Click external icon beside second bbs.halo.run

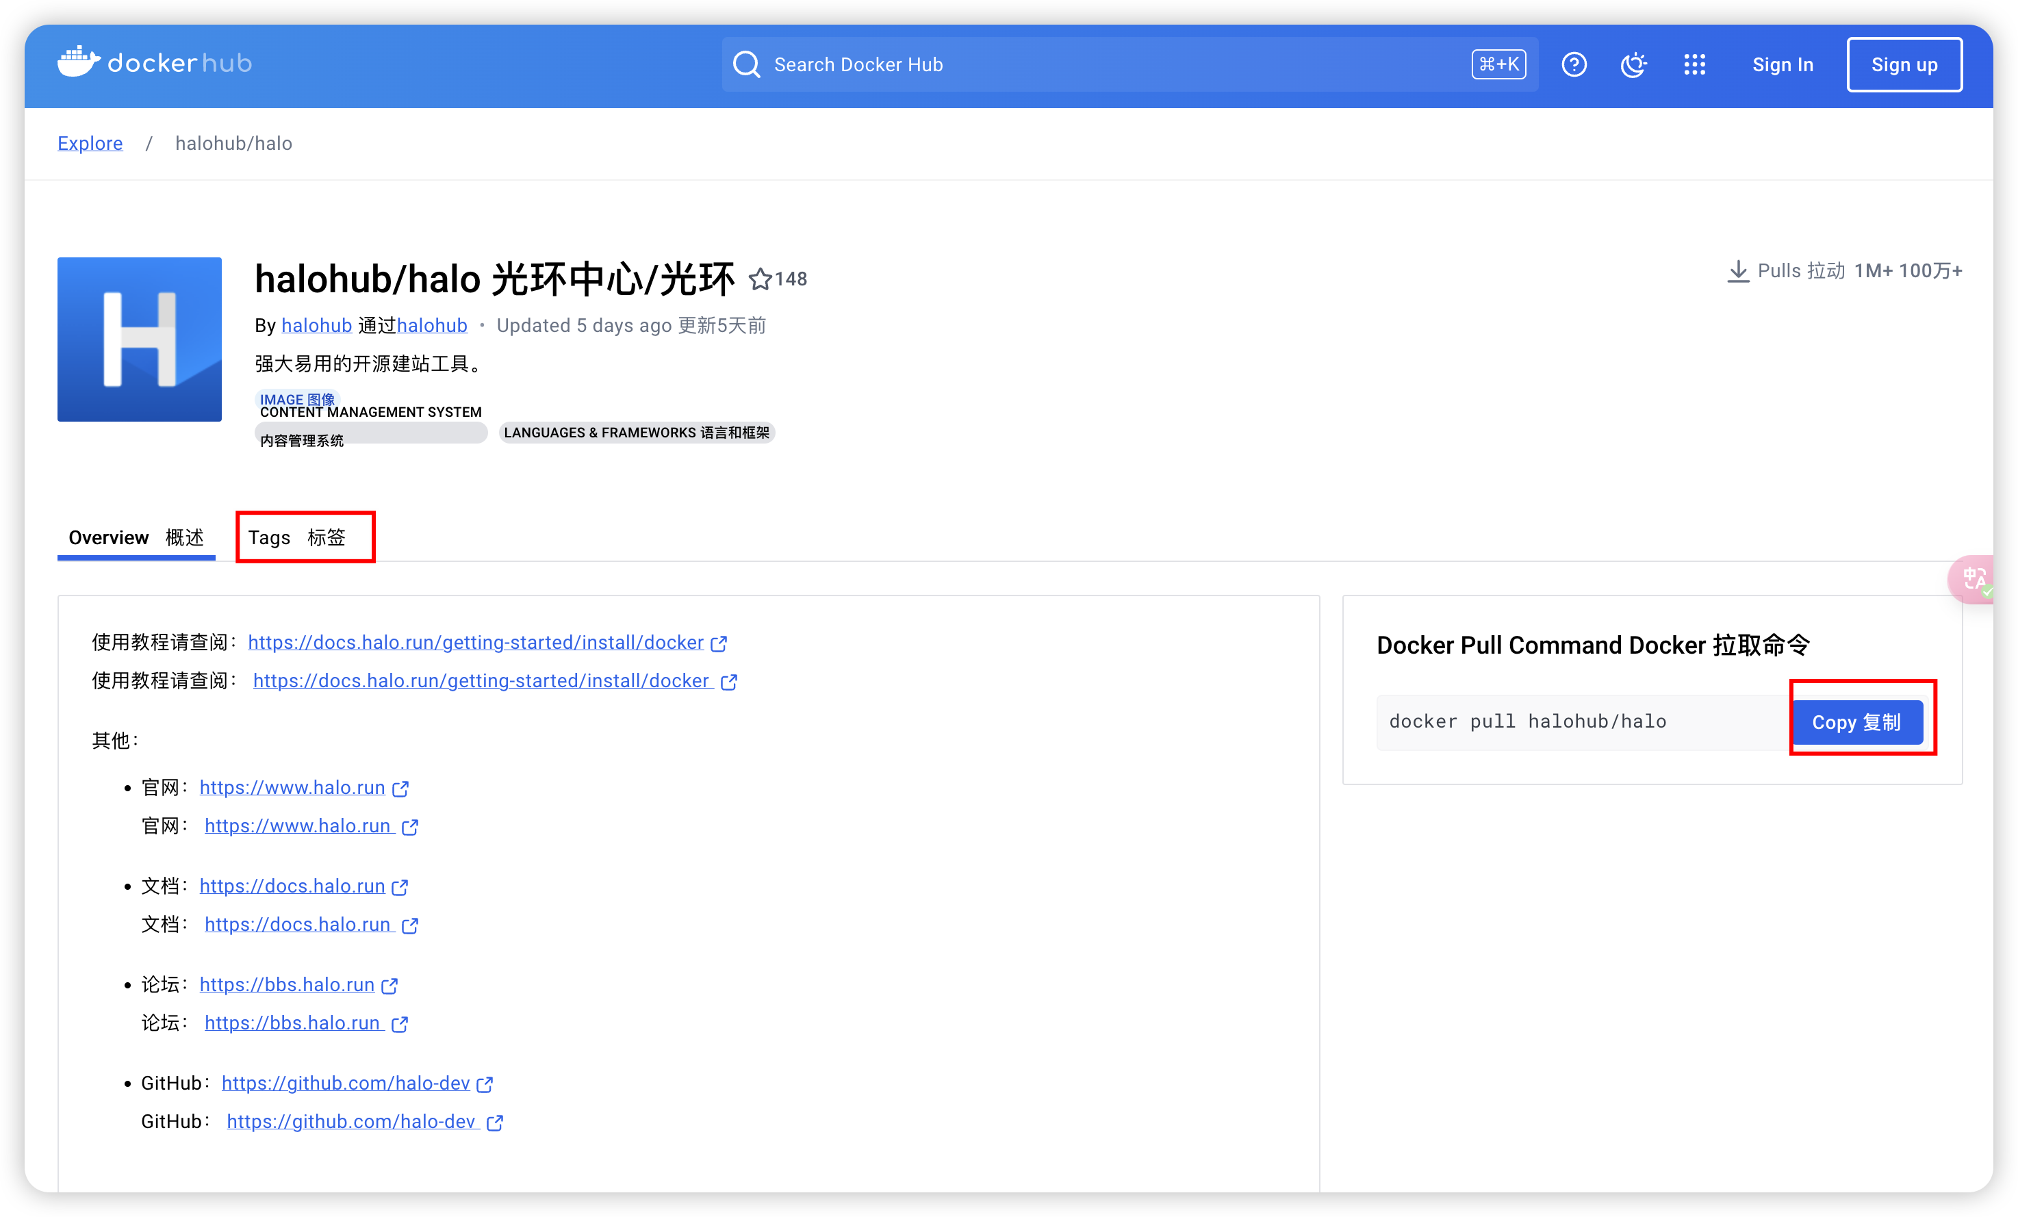(x=399, y=1024)
